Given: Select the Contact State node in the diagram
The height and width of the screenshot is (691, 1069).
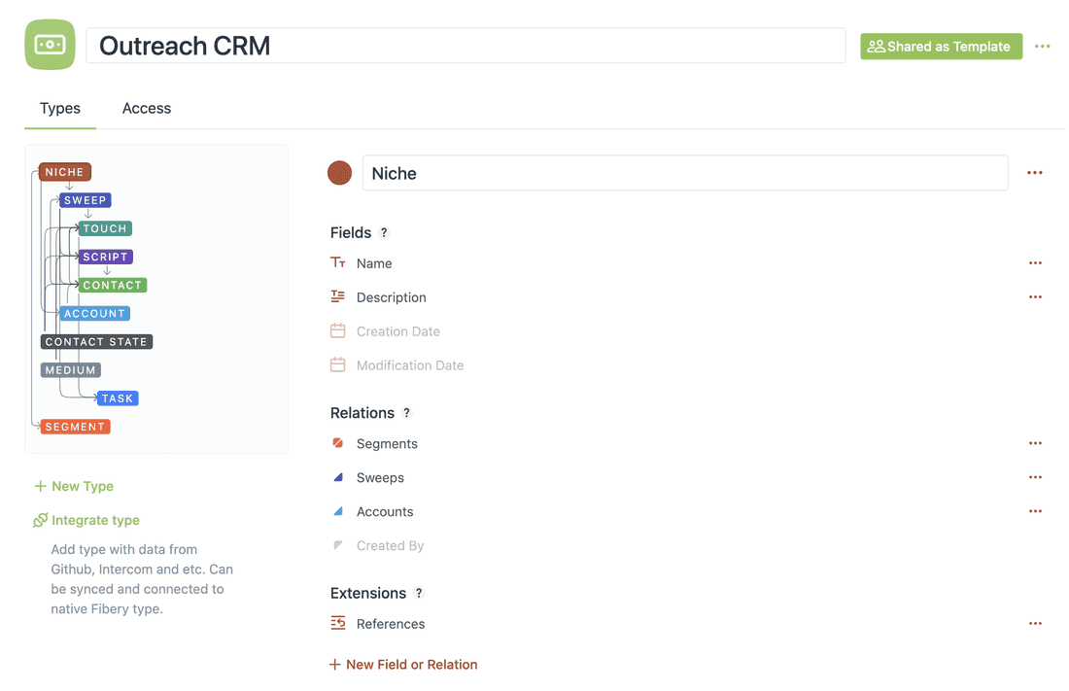Looking at the screenshot, I should click(x=96, y=342).
